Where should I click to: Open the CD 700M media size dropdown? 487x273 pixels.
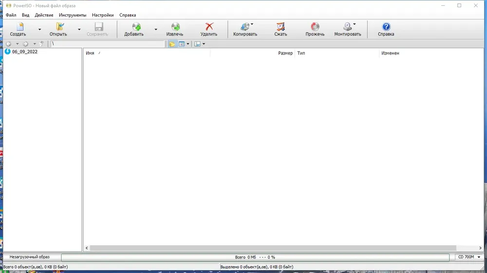[469, 257]
